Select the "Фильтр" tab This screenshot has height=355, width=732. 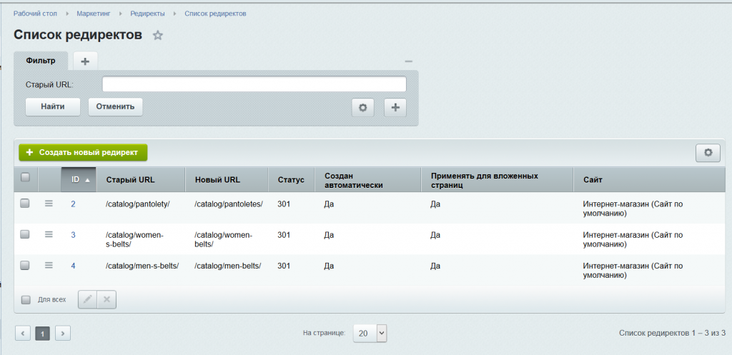[x=41, y=61]
